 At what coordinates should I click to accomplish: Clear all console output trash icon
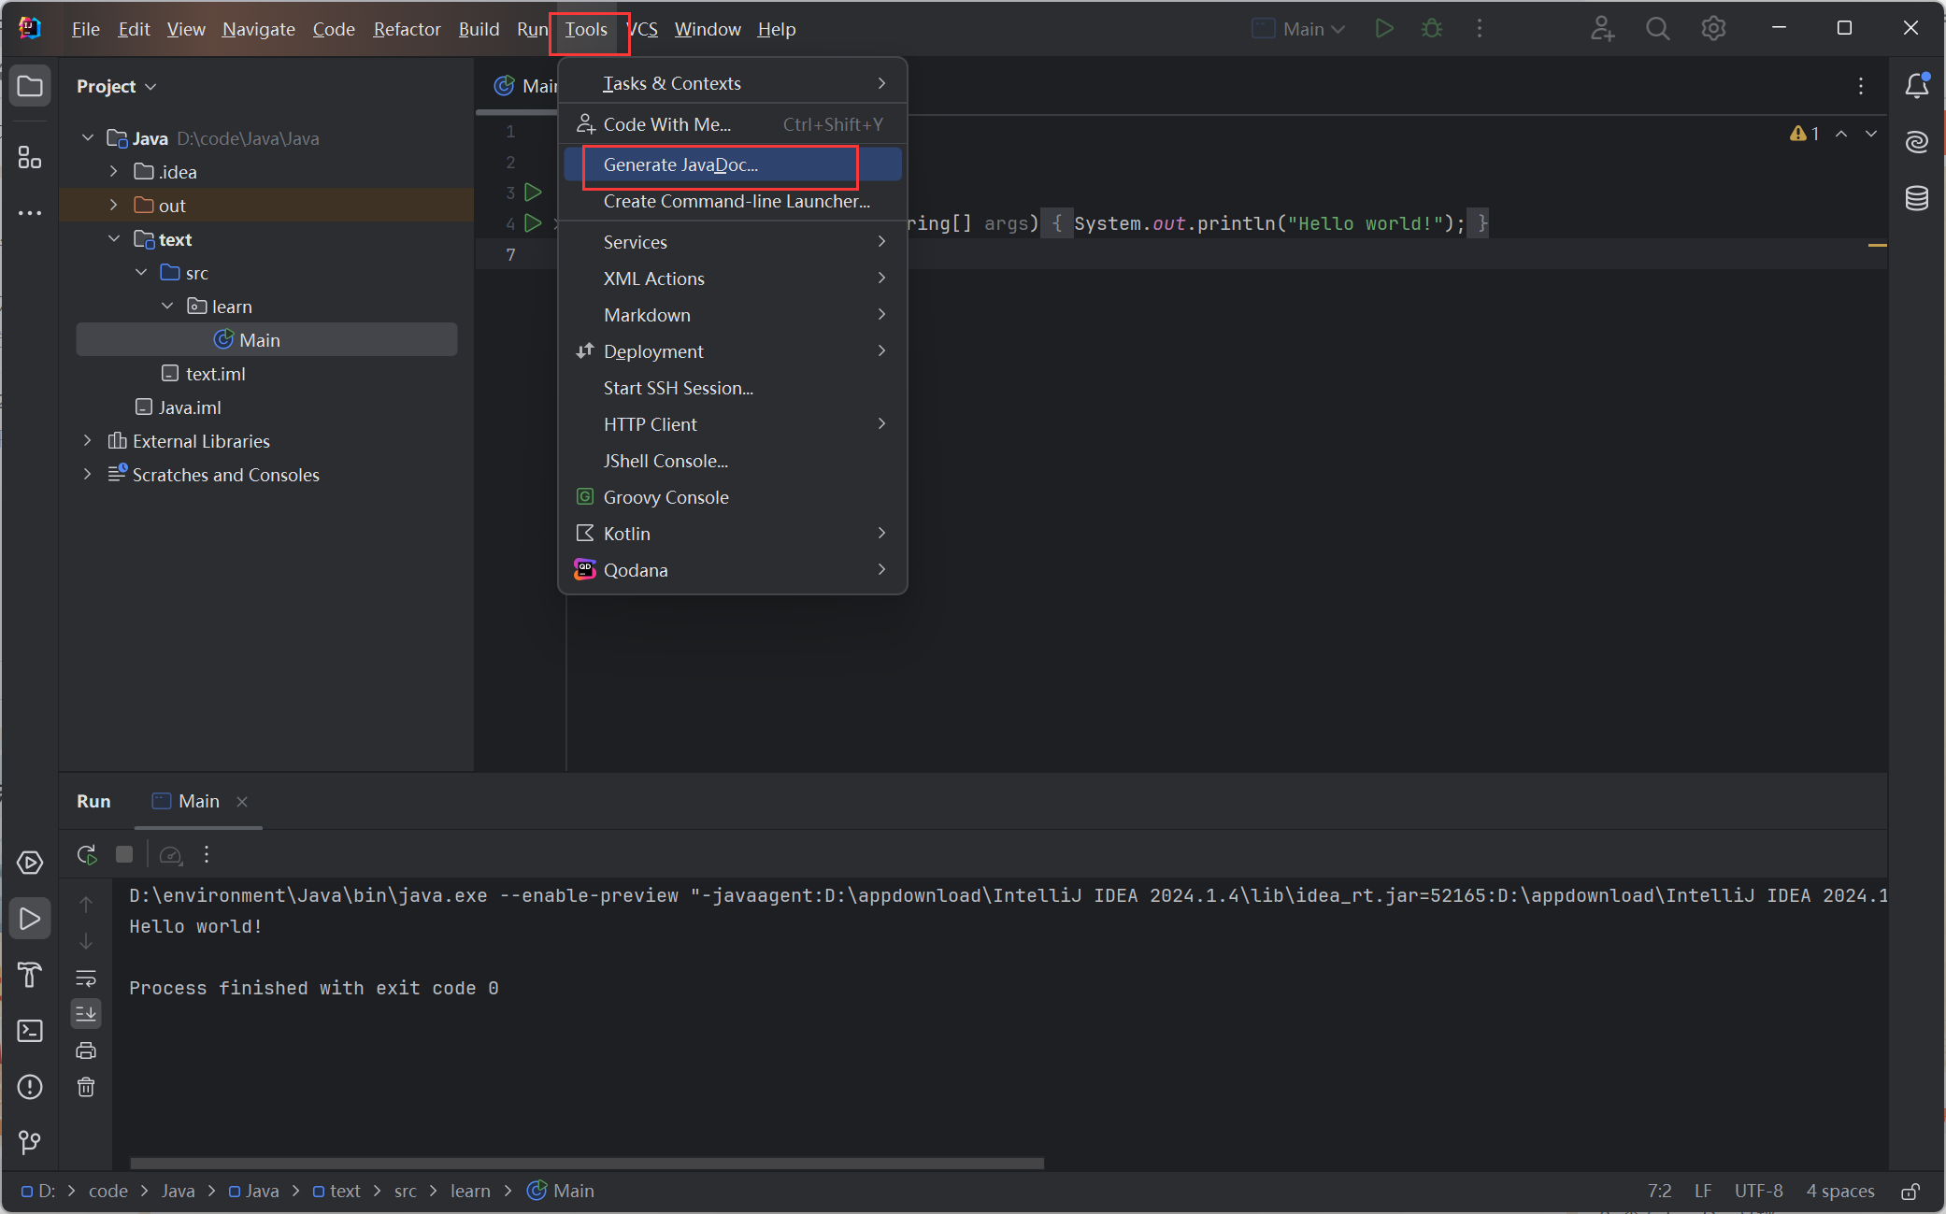86,1087
